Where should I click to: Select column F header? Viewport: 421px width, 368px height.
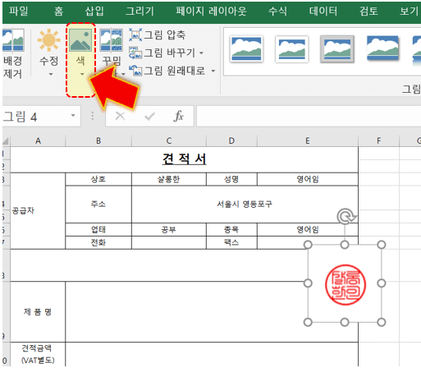(379, 141)
